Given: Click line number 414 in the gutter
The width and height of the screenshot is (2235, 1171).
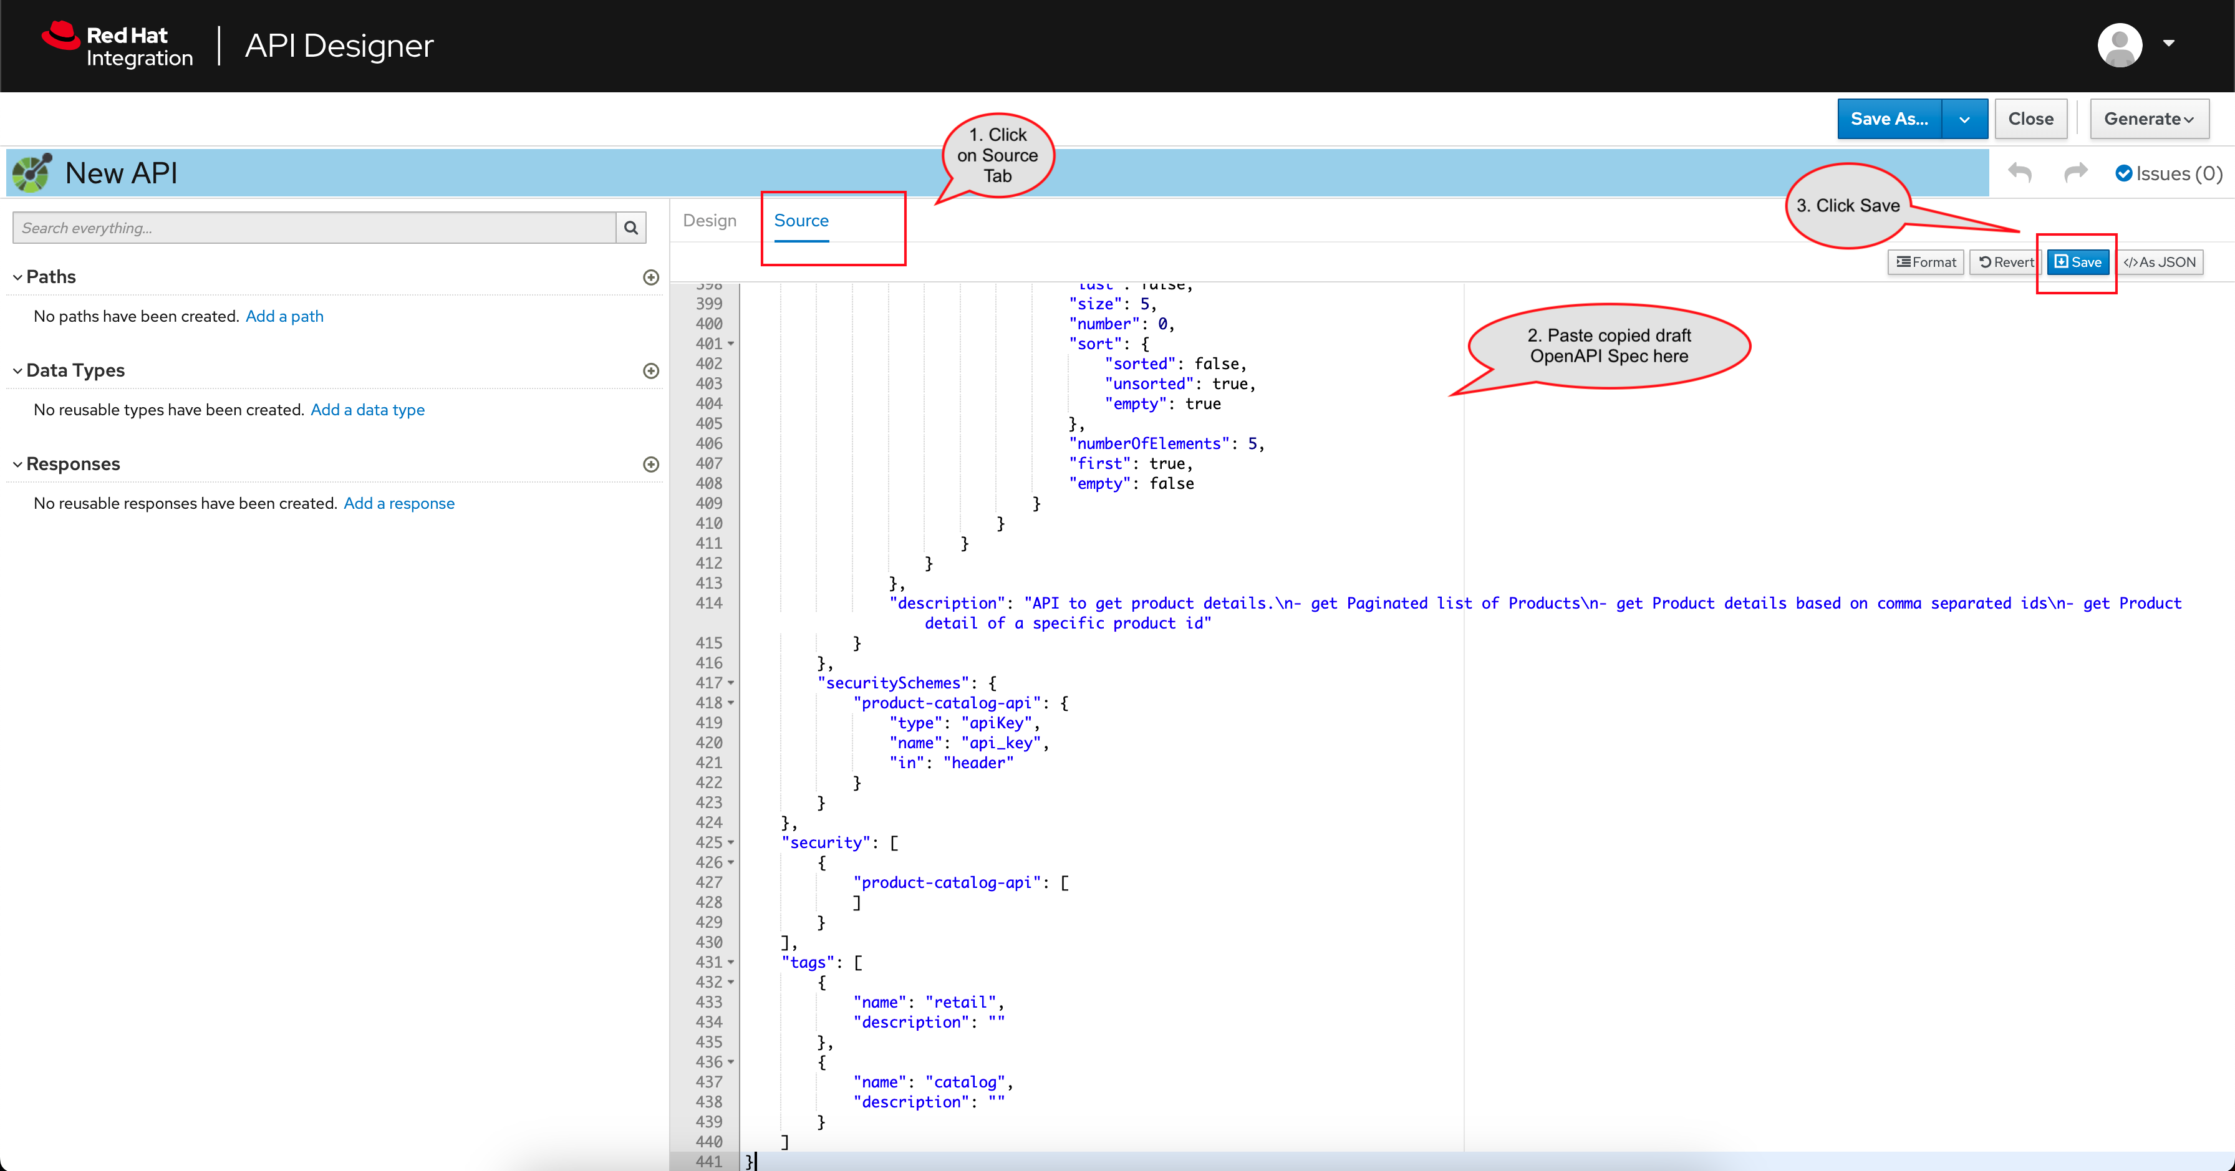Looking at the screenshot, I should pyautogui.click(x=709, y=604).
